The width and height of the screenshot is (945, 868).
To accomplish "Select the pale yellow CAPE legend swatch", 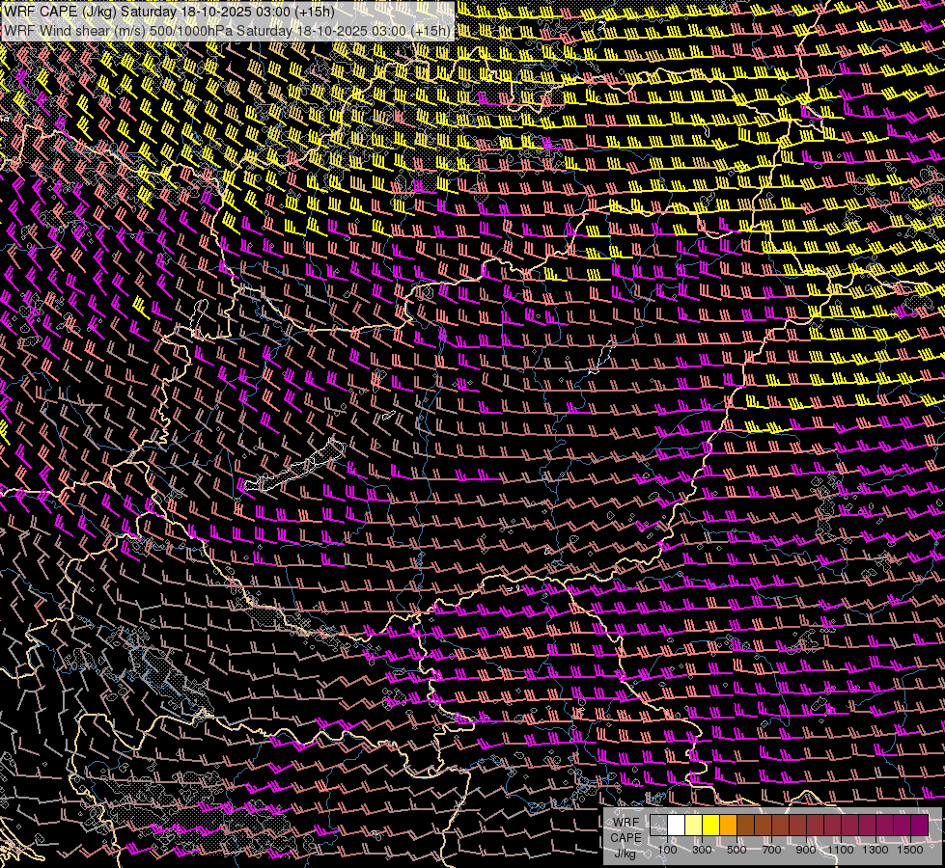I will click(x=694, y=826).
